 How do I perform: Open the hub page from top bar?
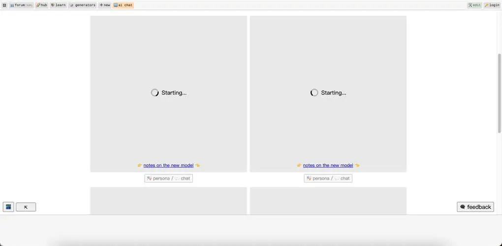(x=42, y=5)
